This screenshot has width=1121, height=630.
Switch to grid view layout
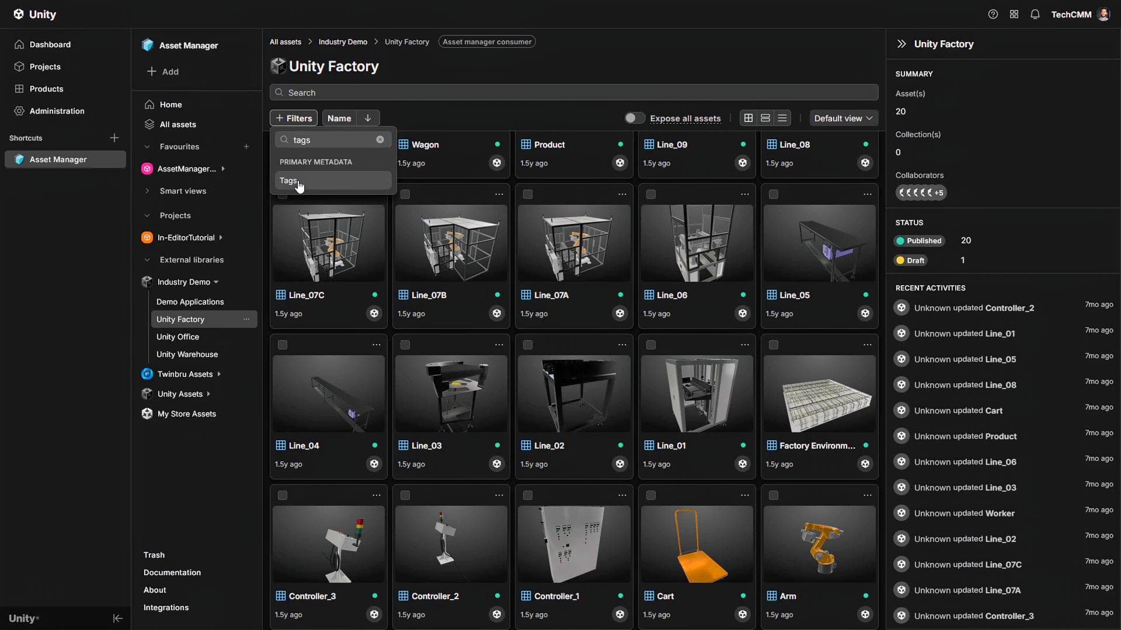point(748,118)
